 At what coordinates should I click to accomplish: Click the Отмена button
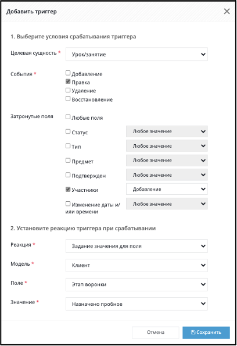156,332
